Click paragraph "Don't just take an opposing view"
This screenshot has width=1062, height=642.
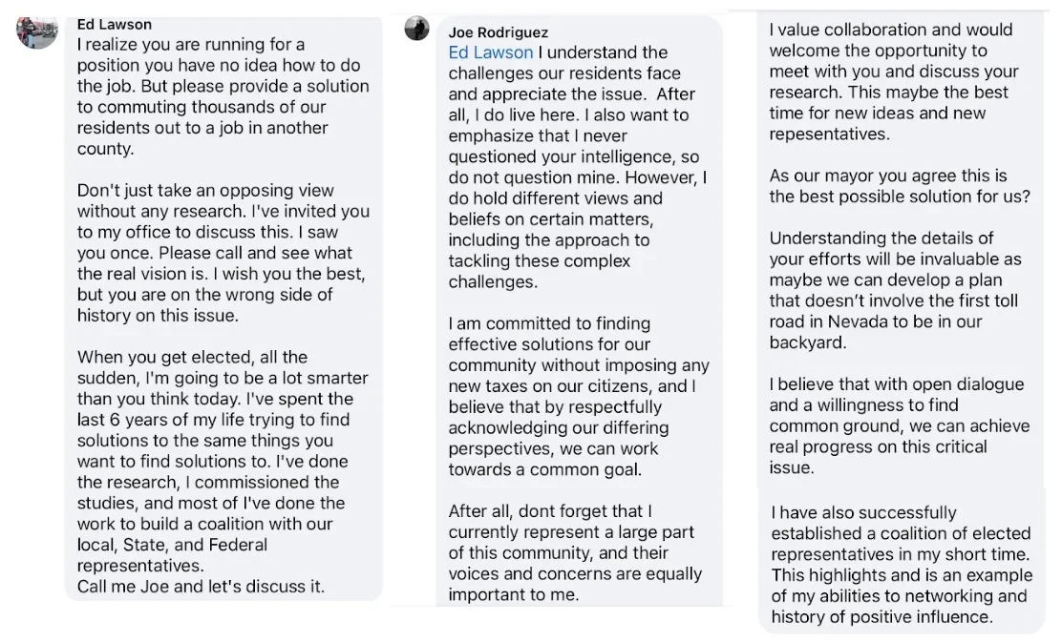[x=223, y=253]
